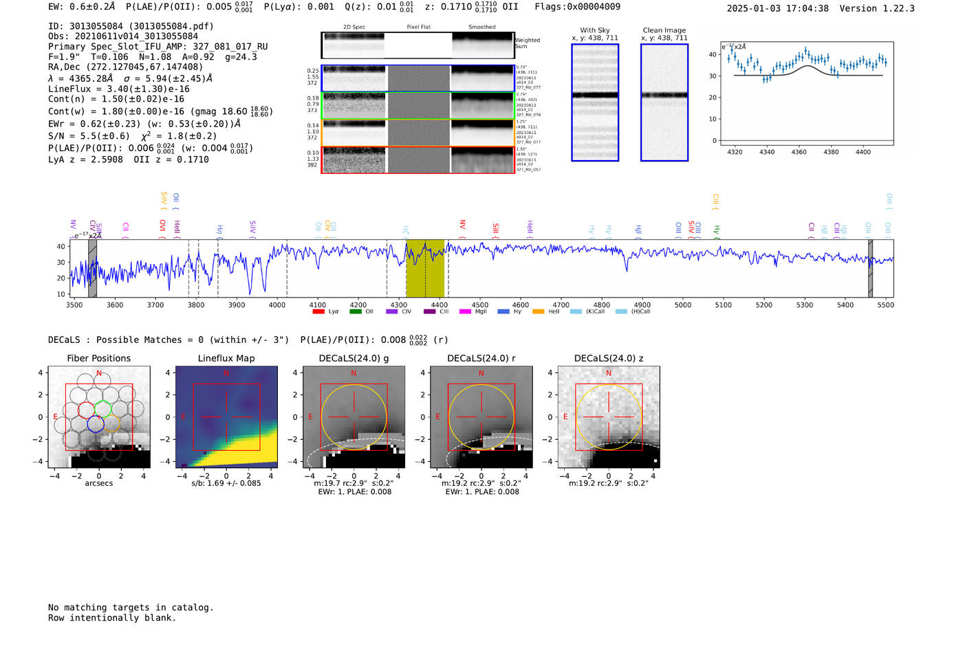Open the Clean Image cutout
963x655 pixels.
click(664, 102)
